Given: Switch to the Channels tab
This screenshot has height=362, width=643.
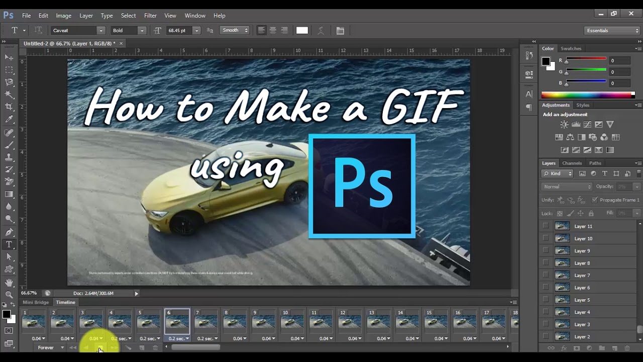Looking at the screenshot, I should pyautogui.click(x=572, y=163).
